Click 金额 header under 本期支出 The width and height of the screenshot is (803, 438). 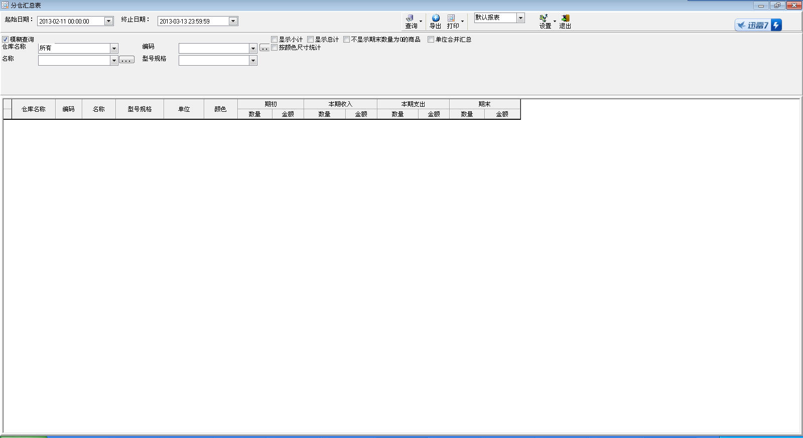tap(434, 114)
